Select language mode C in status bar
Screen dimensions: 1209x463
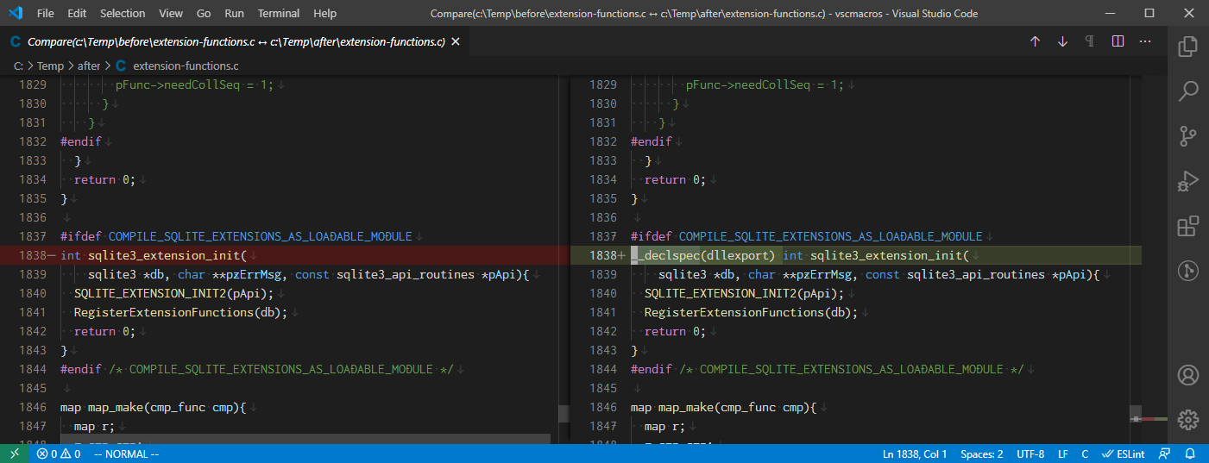coord(1085,454)
